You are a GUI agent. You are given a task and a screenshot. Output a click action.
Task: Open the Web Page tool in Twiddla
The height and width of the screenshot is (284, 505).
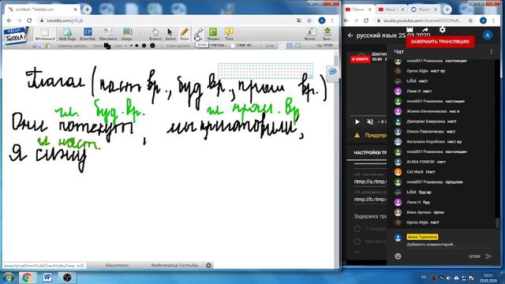click(x=67, y=34)
